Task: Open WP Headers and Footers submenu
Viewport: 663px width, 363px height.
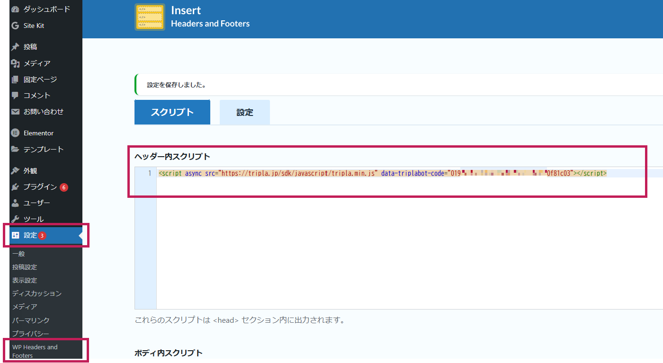Action: coord(35,351)
